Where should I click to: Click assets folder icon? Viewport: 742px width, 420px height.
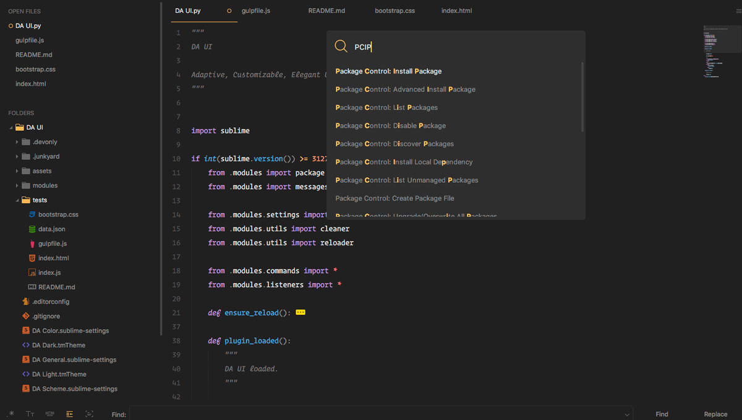pos(26,171)
